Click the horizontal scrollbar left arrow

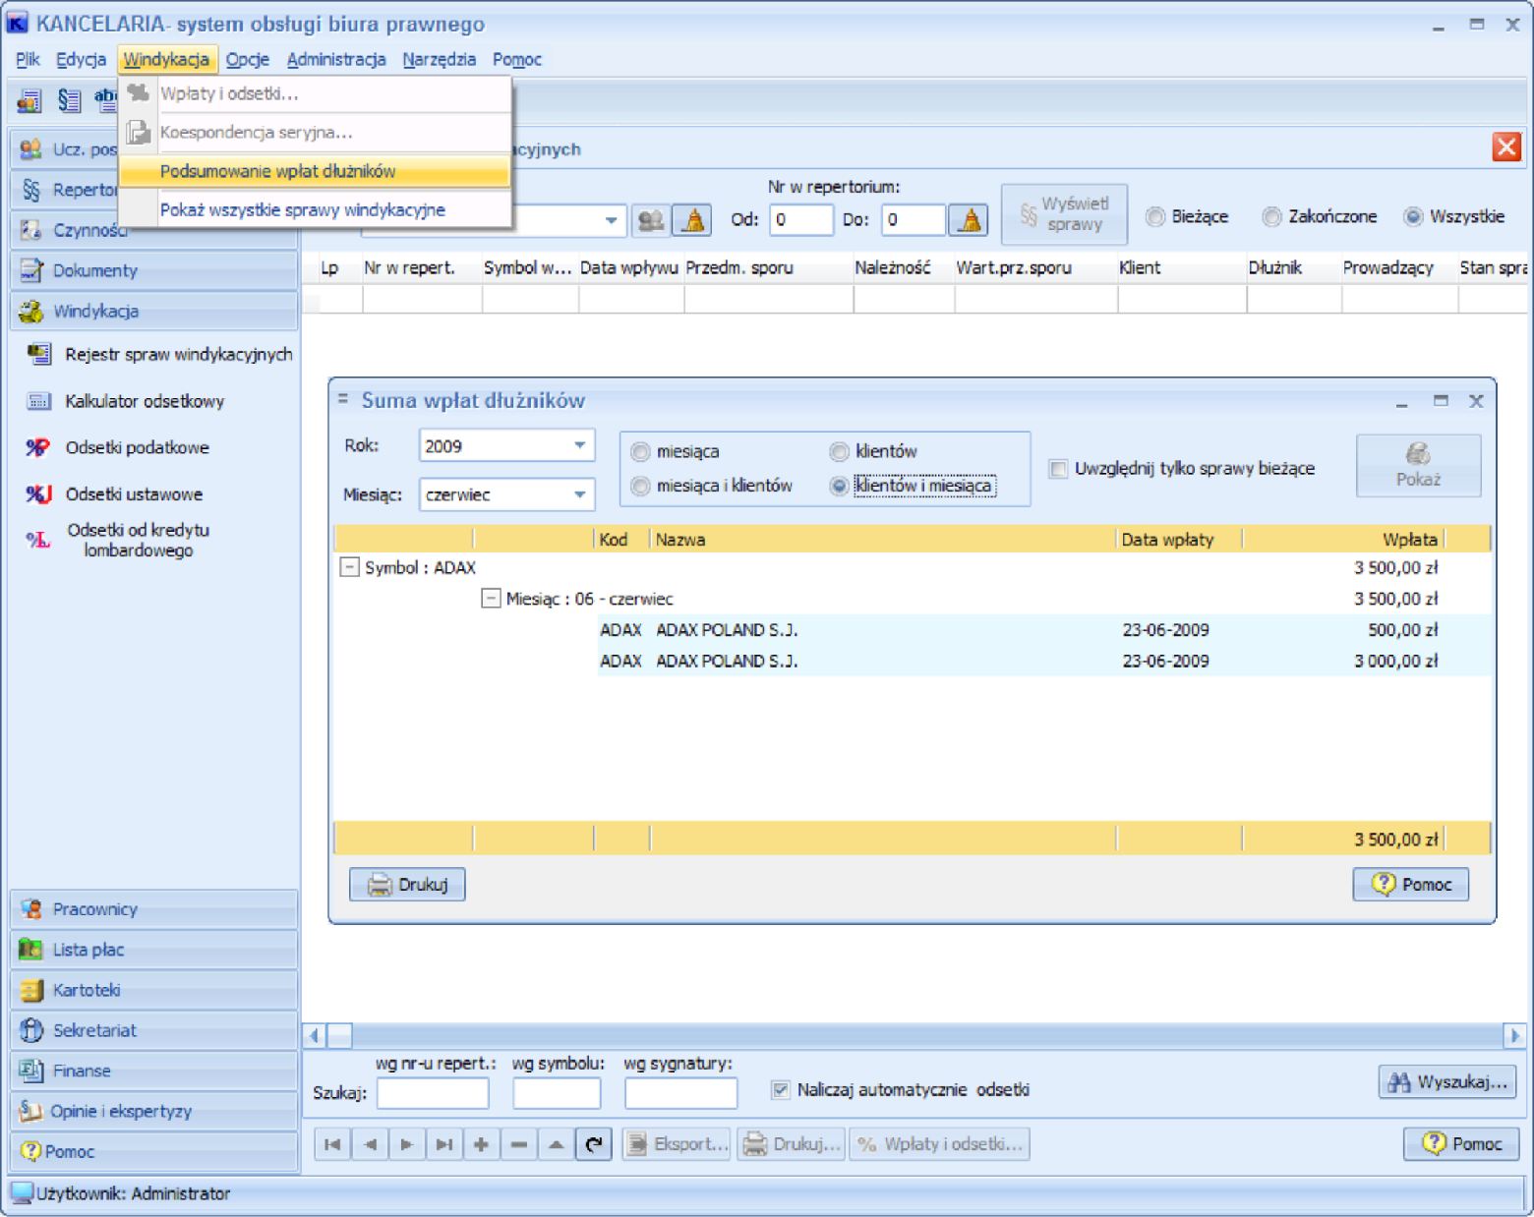[x=315, y=1035]
